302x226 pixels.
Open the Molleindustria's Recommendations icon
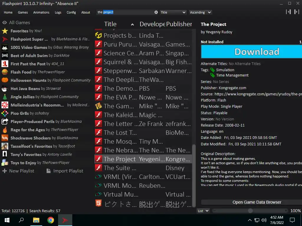pos(5,105)
